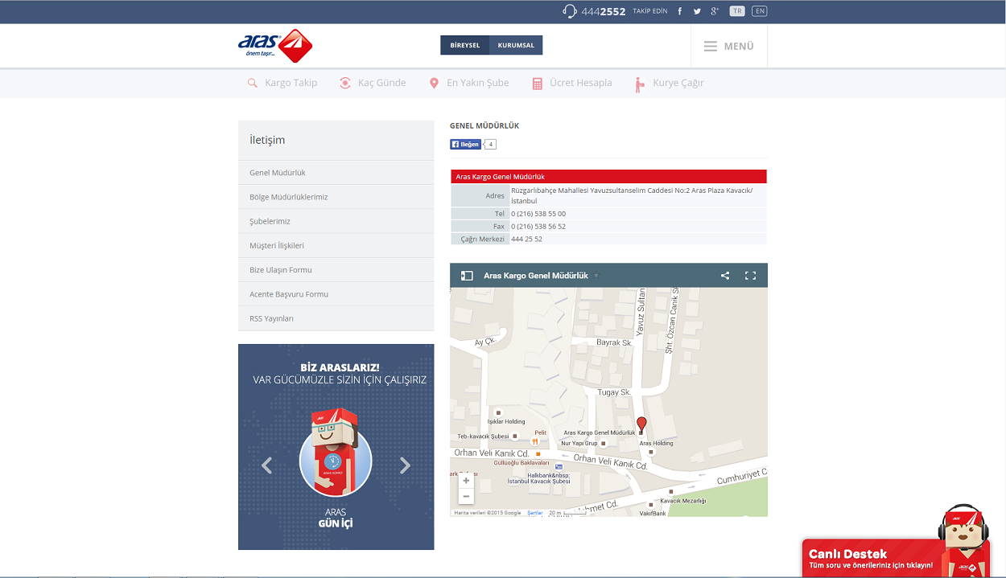1006x578 pixels.
Task: Open Kaç Günde link
Action: point(381,83)
